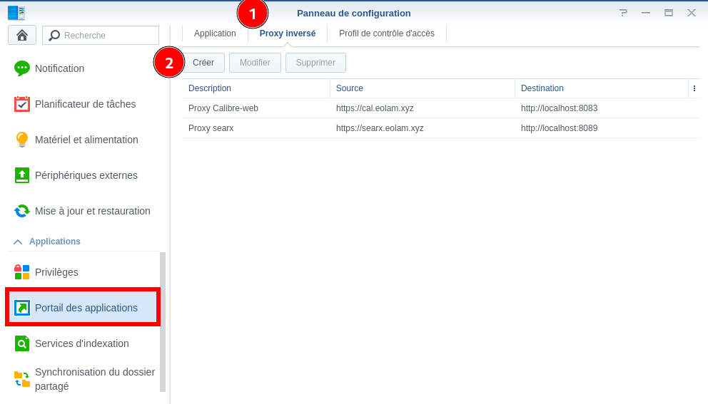Viewport: 708px width, 404px height.
Task: Collapse the Applications section chevron
Action: click(x=18, y=242)
